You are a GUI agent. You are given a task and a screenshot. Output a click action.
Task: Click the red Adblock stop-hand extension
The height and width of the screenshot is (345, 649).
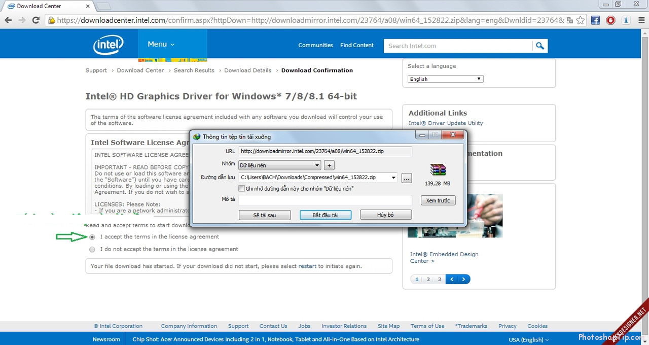tap(611, 20)
